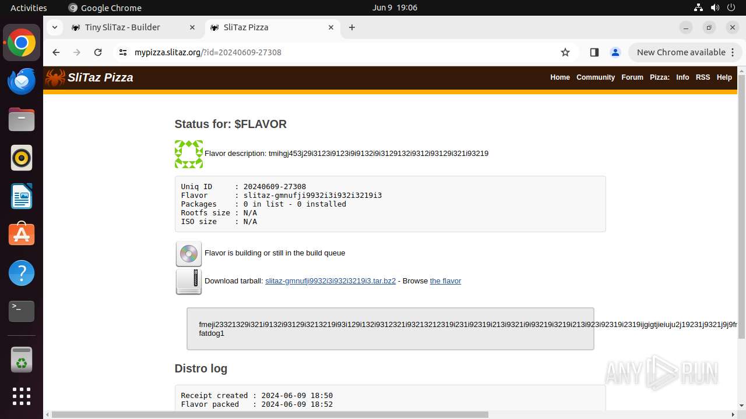The width and height of the screenshot is (746, 419).
Task: Launch Thunderbird mail from dock
Action: pyautogui.click(x=22, y=81)
